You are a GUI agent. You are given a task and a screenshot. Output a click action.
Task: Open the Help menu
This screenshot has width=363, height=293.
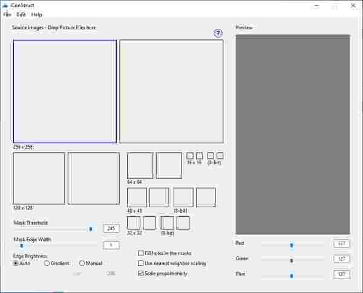tap(36, 14)
